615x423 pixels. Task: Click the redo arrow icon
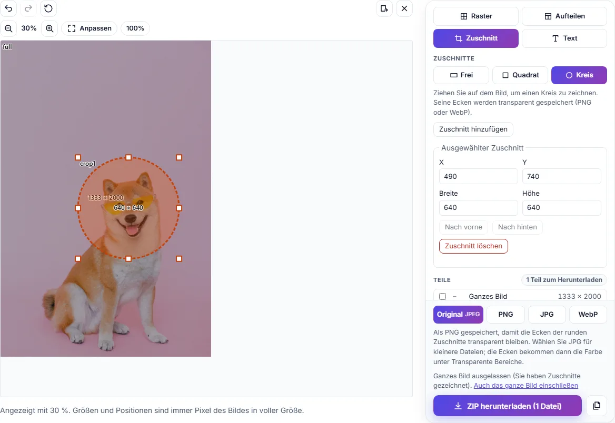(x=28, y=8)
